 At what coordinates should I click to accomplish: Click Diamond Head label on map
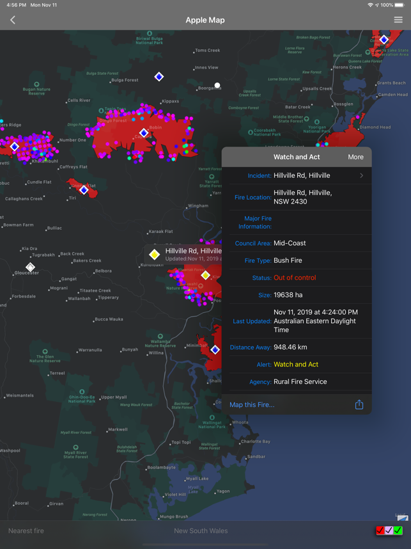pyautogui.click(x=375, y=127)
